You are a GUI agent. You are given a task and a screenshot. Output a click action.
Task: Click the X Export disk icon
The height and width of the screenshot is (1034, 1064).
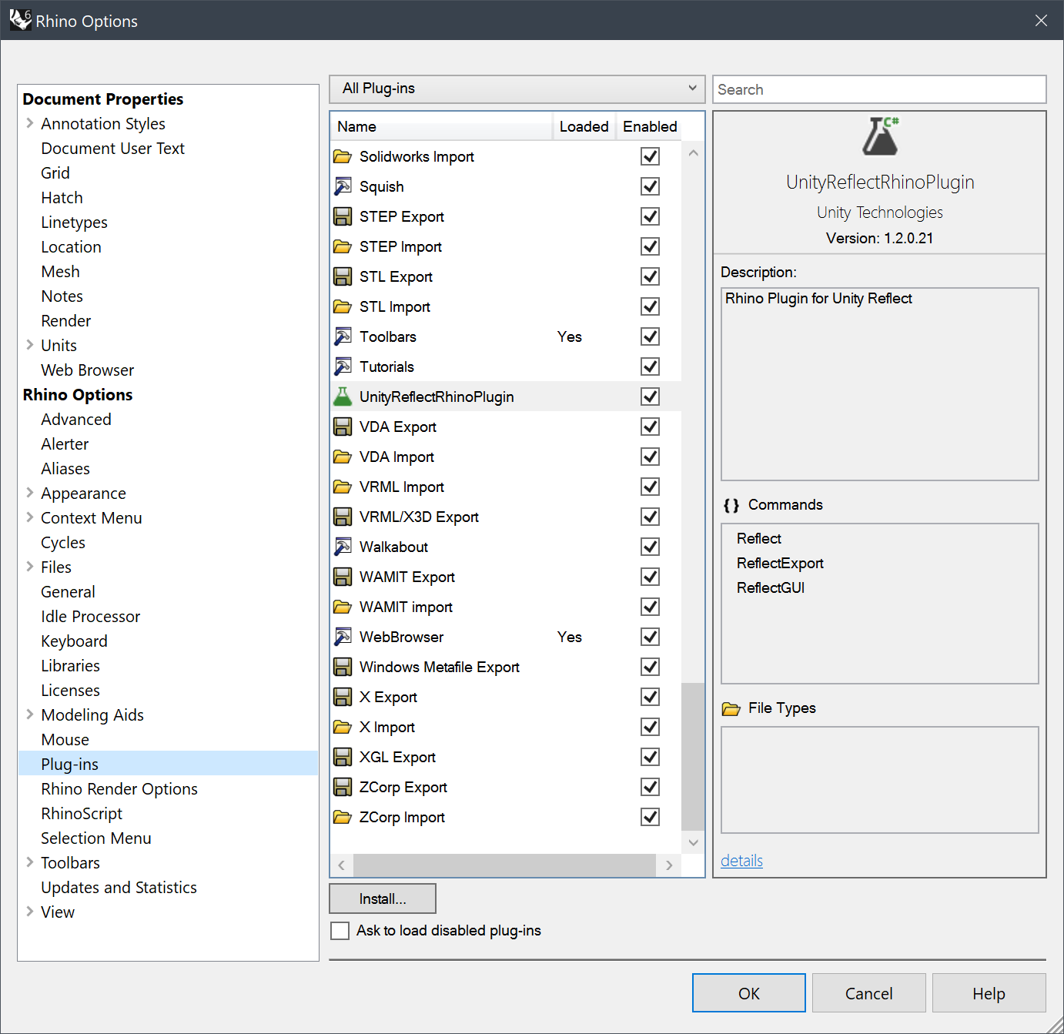click(x=343, y=697)
